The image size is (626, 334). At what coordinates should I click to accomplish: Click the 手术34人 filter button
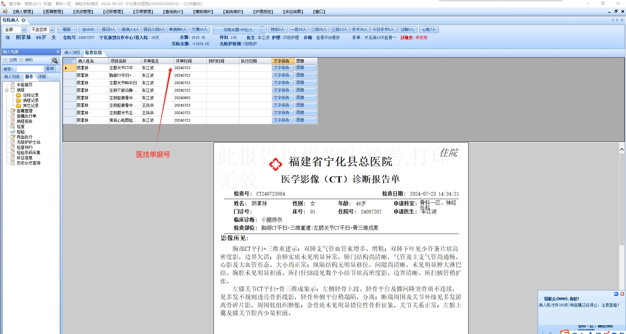pyautogui.click(x=360, y=30)
